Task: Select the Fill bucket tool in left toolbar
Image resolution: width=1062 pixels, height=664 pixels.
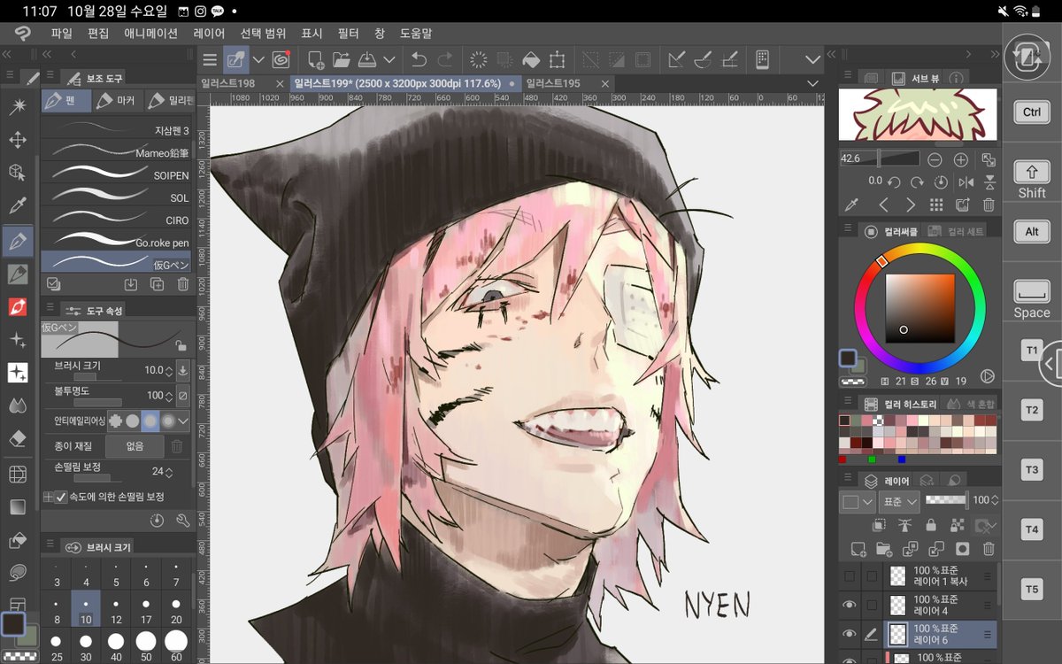Action: pos(18,540)
